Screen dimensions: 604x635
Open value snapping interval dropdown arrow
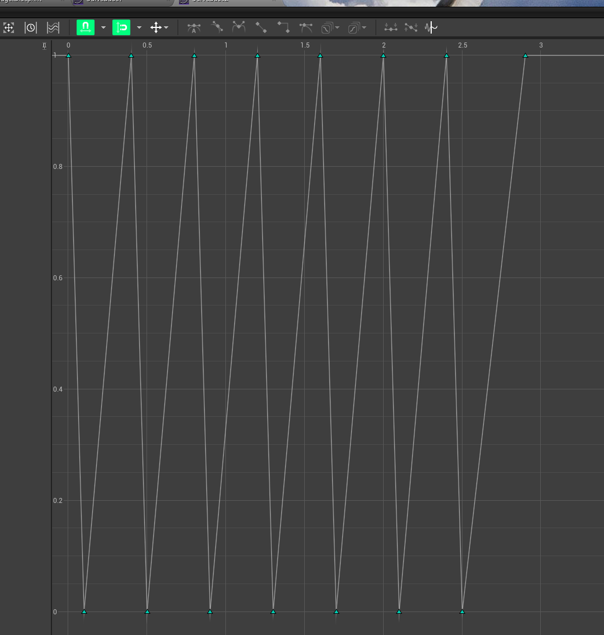pyautogui.click(x=139, y=27)
